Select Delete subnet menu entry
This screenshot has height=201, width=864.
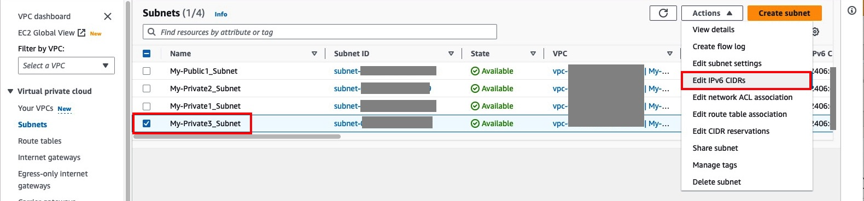click(x=717, y=182)
